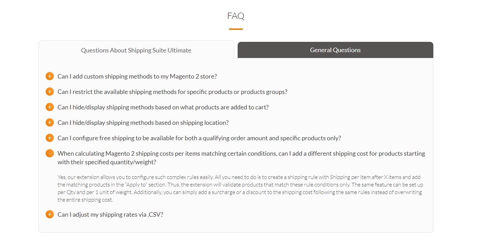The width and height of the screenshot is (478, 252).
Task: Click second line 'with their specified quantity/weight?'
Action: coord(107,162)
